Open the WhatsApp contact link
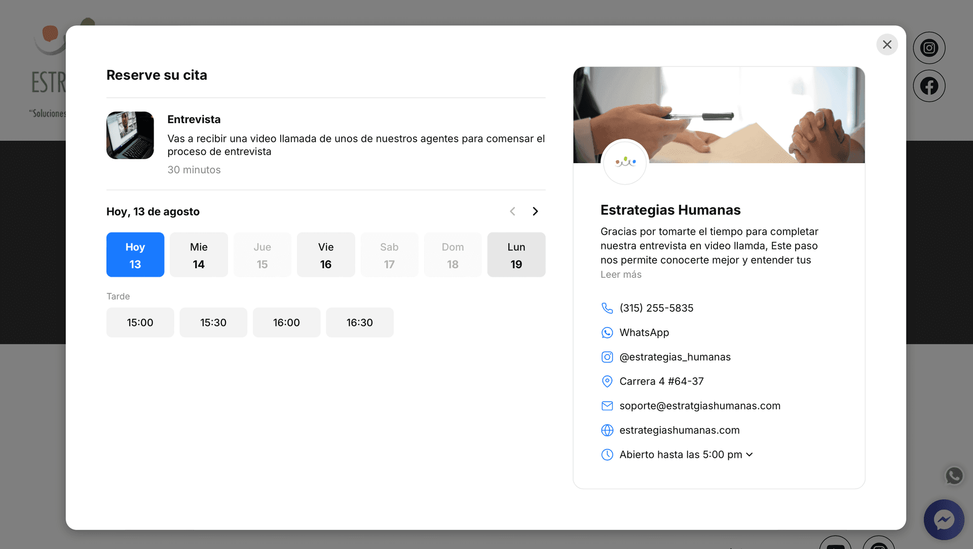973x549 pixels. pos(644,333)
